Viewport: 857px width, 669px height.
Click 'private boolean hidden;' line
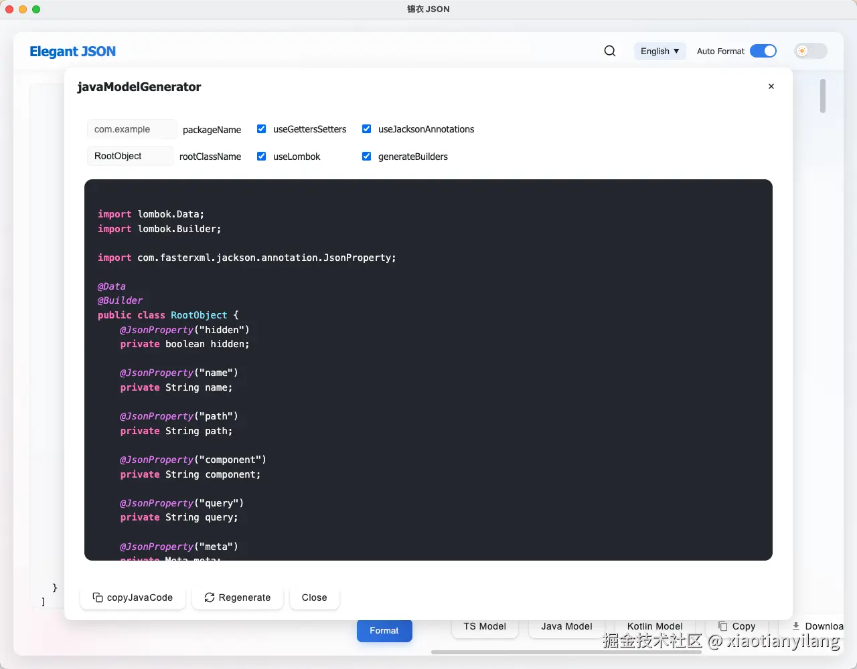pyautogui.click(x=185, y=344)
